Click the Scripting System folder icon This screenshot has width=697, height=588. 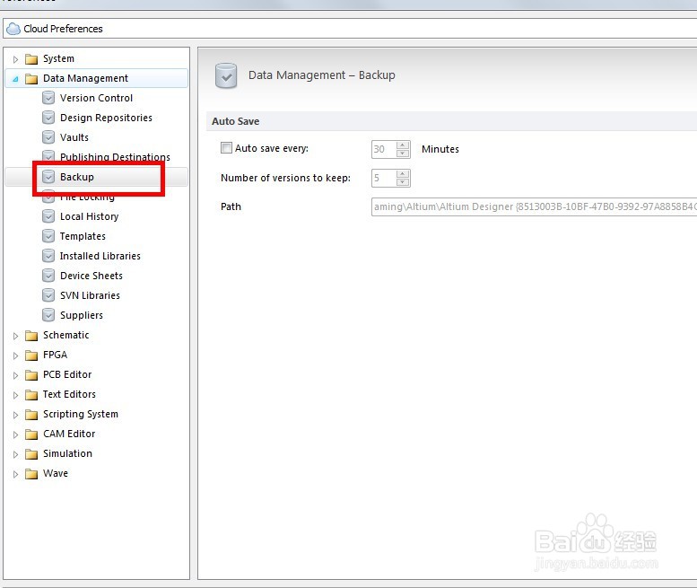coord(31,415)
